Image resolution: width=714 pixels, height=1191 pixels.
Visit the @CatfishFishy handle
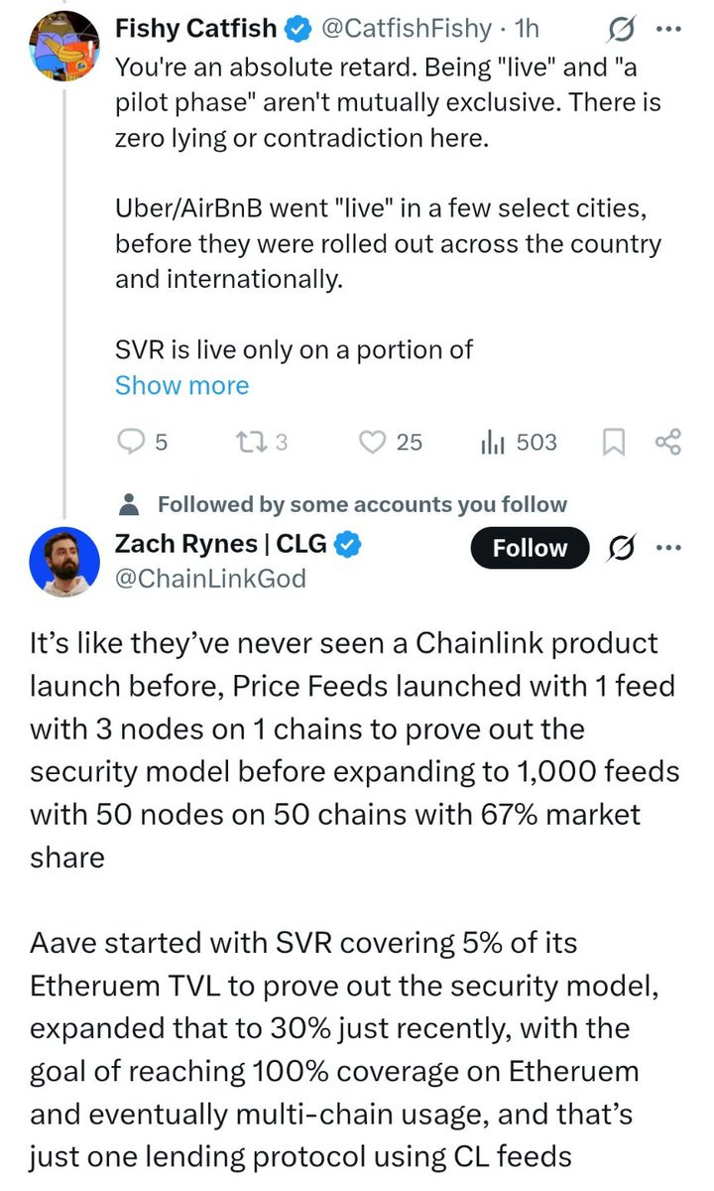[409, 29]
